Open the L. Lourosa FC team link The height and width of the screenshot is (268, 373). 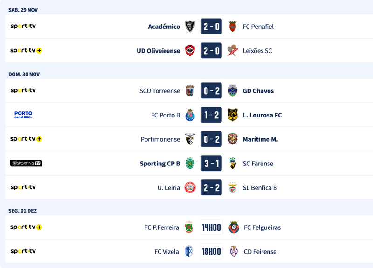[262, 115]
